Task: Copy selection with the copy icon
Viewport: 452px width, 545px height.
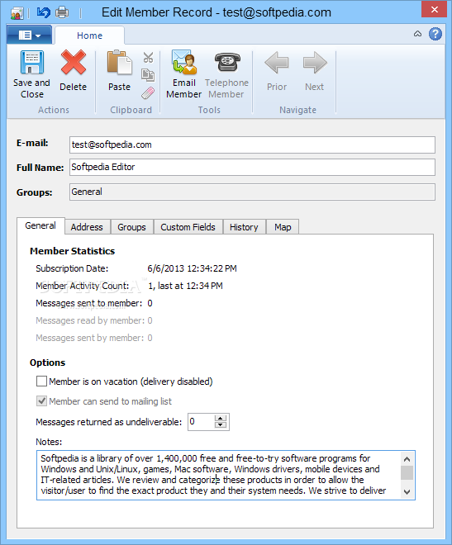Action: 148,75
